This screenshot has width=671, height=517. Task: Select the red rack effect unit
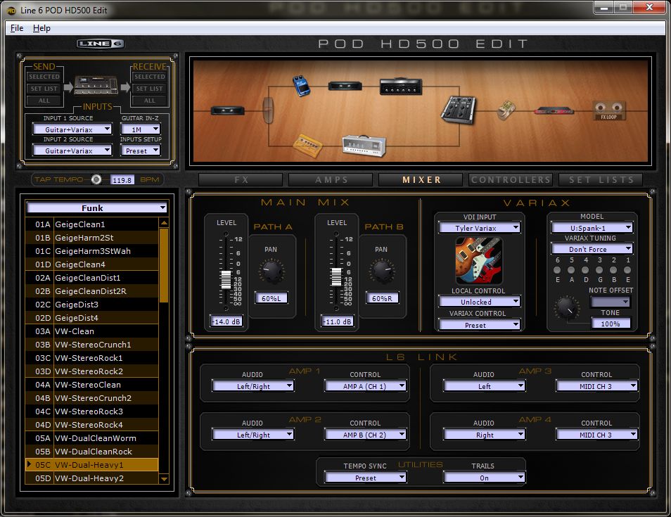pos(554,110)
